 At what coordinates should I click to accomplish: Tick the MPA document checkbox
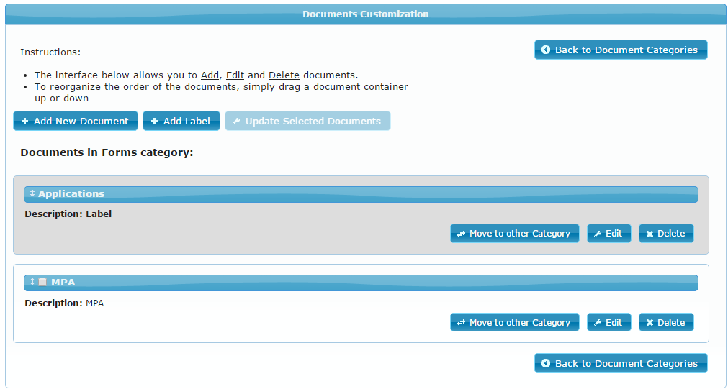tap(42, 282)
